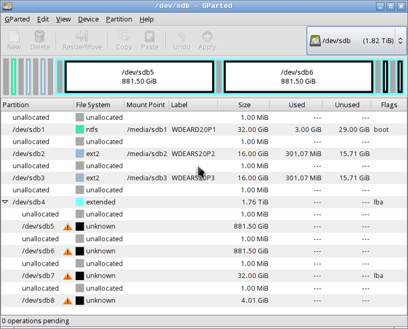Click the green ntfs color swatch

80,129
